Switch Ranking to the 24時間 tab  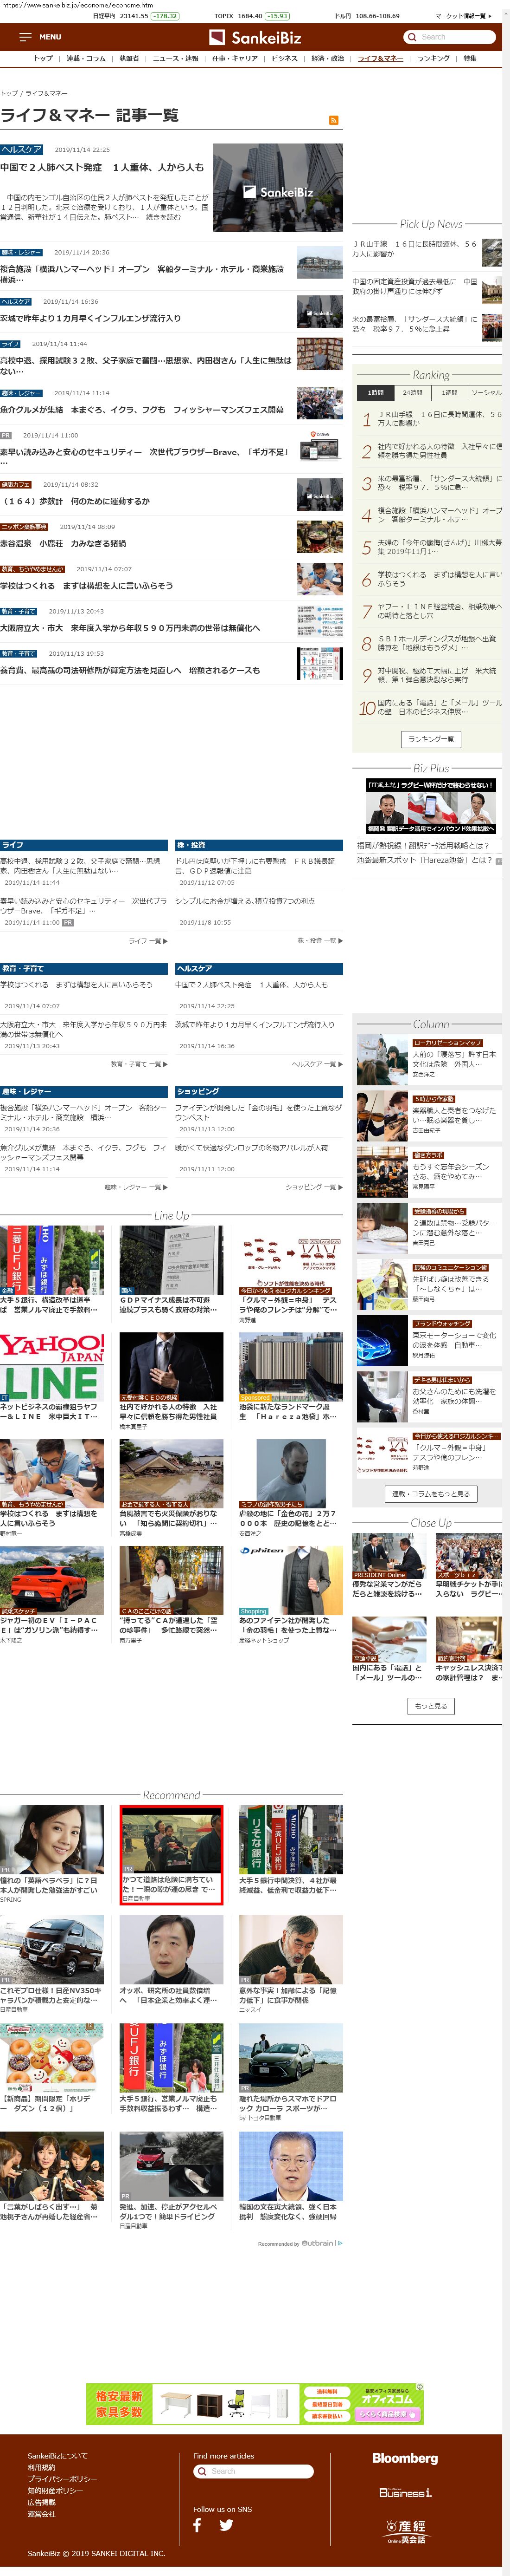(x=412, y=393)
